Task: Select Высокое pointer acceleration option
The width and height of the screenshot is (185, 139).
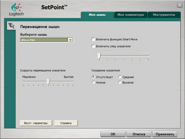Action: coord(120,82)
